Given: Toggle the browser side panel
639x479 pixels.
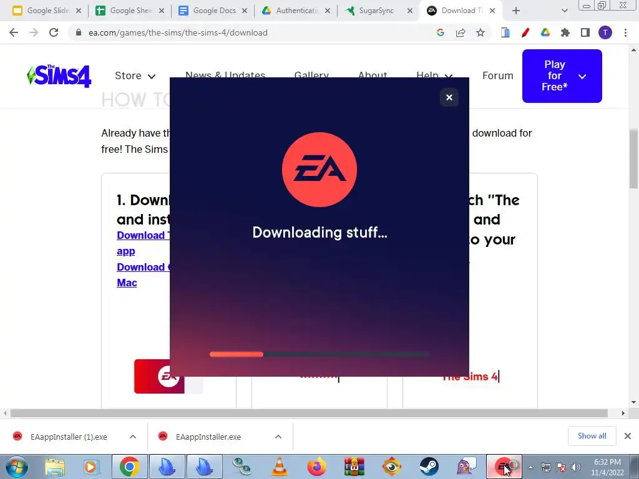Looking at the screenshot, I should (x=585, y=32).
